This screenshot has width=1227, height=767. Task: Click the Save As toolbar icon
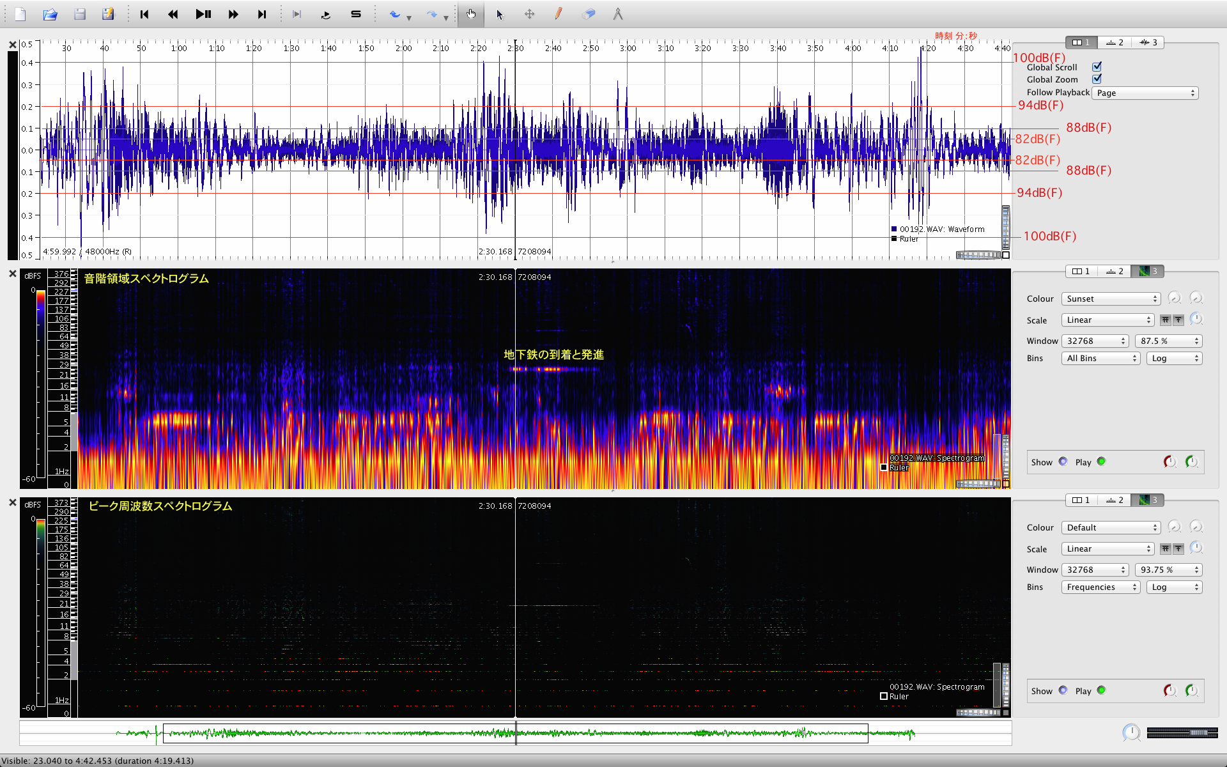coord(108,14)
